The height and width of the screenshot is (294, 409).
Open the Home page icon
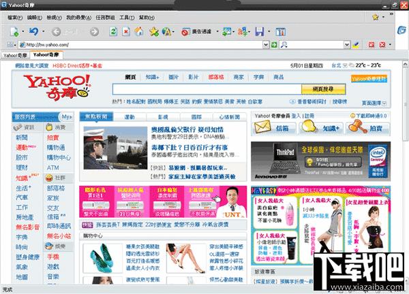[x=139, y=32]
